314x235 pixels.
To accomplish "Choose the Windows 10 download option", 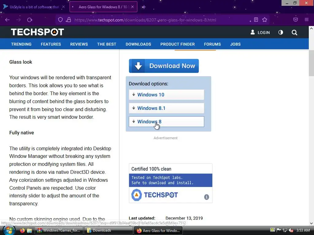I will point(167,95).
